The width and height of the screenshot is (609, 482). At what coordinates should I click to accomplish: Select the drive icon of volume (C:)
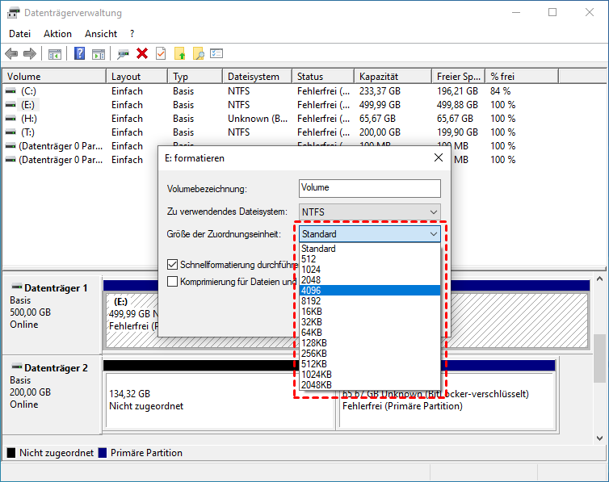(10, 91)
